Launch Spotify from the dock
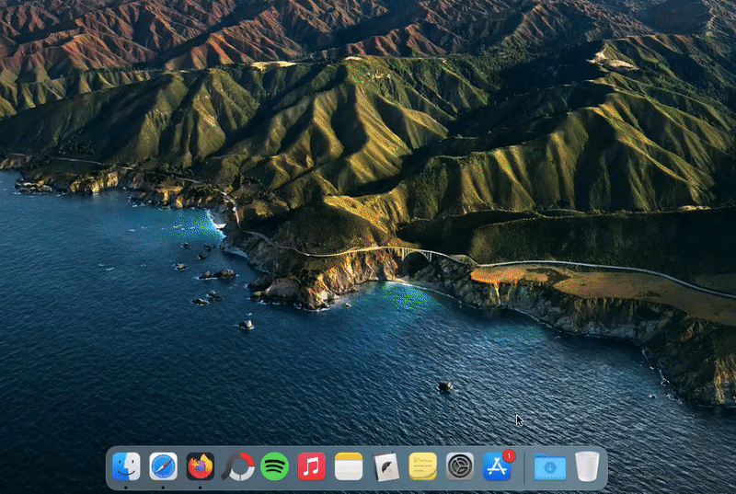This screenshot has width=736, height=494. pos(274,466)
